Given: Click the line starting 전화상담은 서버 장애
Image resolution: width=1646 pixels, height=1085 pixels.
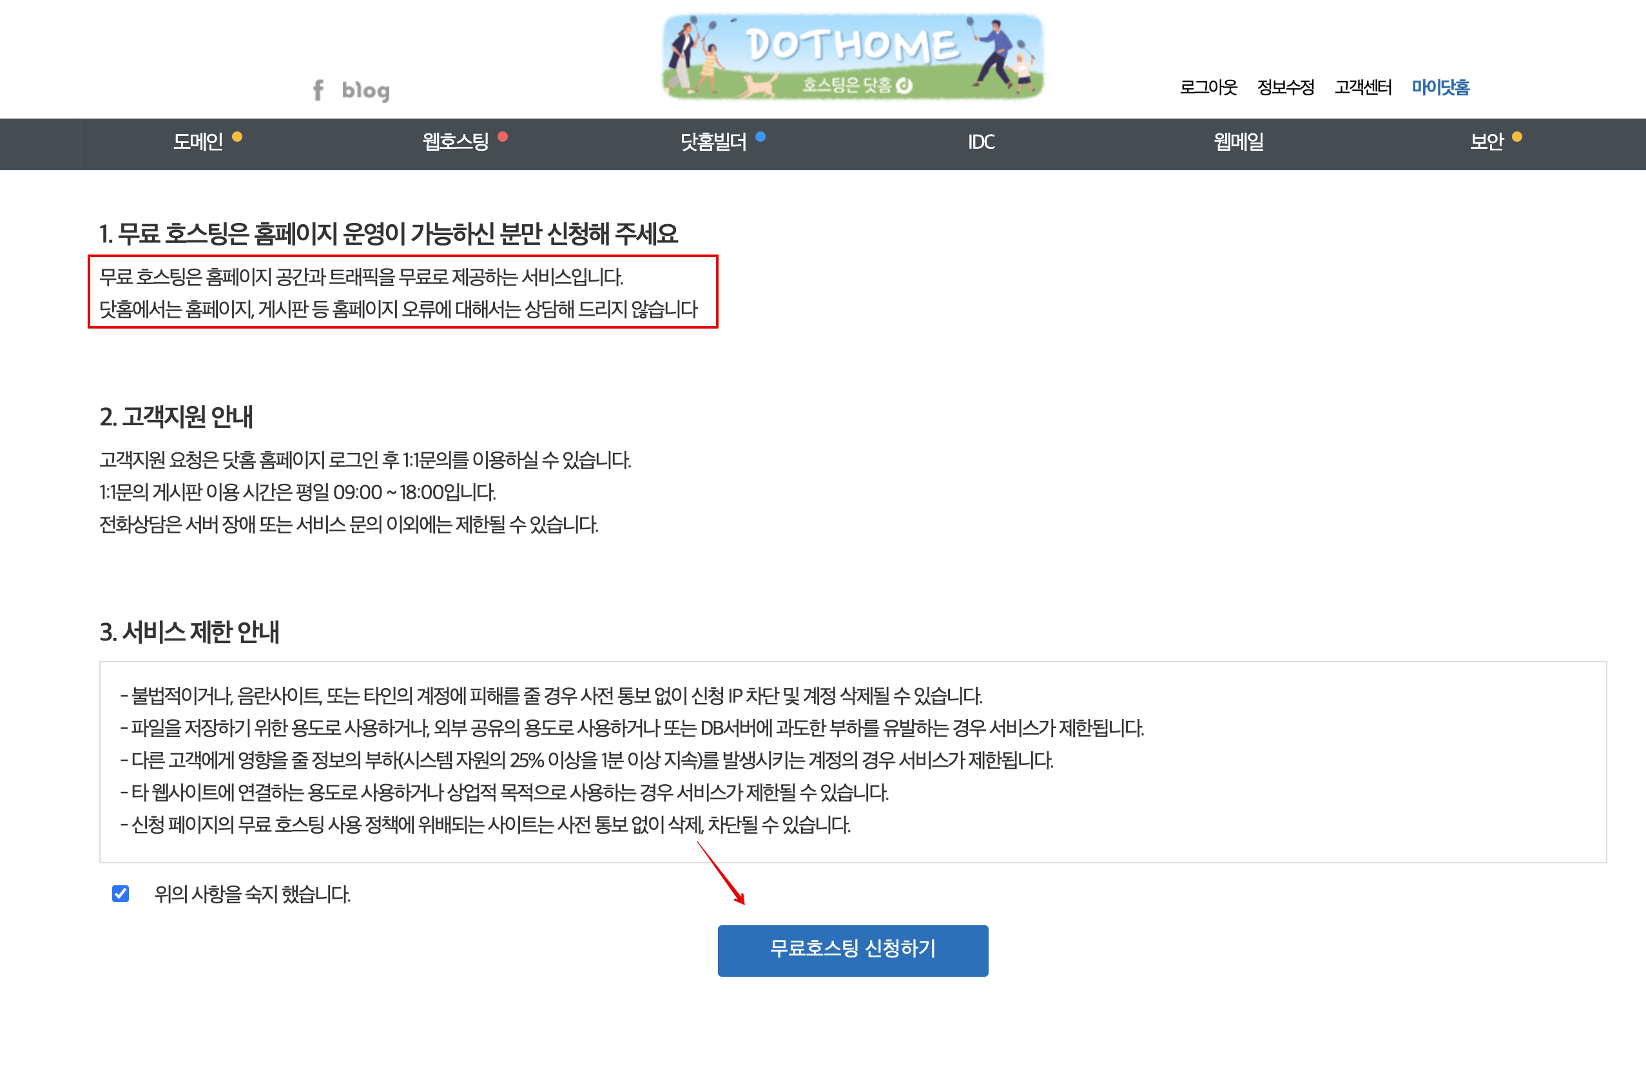Looking at the screenshot, I should click(x=349, y=524).
